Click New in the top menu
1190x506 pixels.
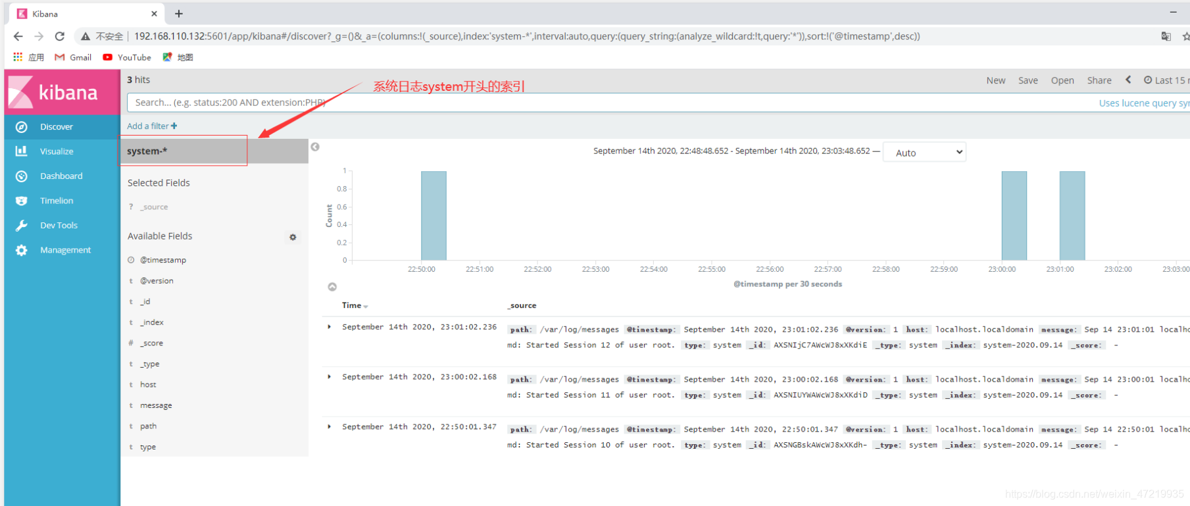click(996, 80)
